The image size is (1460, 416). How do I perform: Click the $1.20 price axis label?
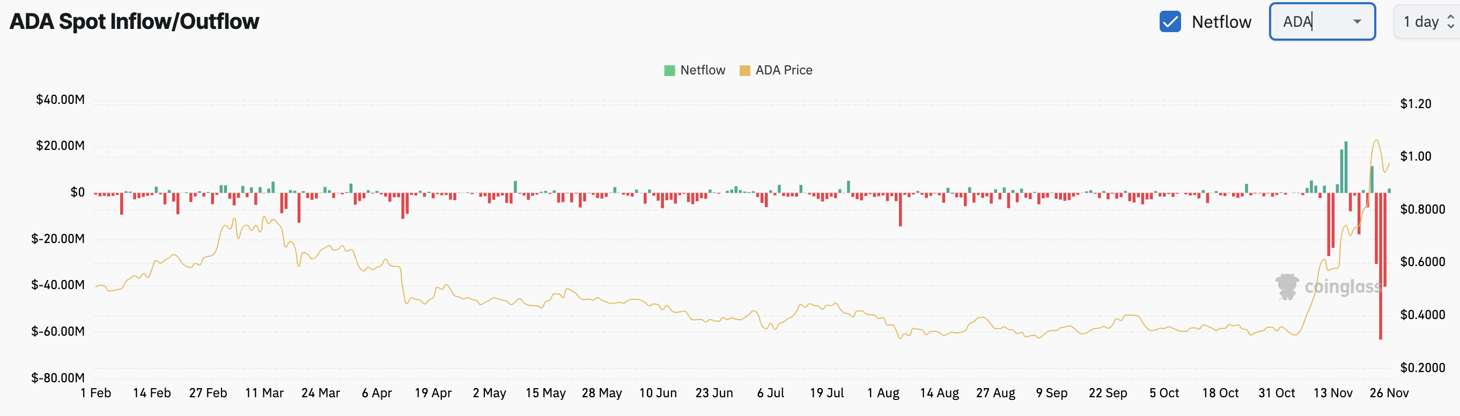click(x=1415, y=104)
